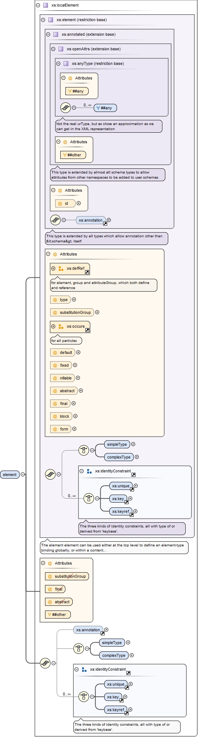The image size is (198, 737).
Task: Collapse the element root node
Action: coord(23,474)
